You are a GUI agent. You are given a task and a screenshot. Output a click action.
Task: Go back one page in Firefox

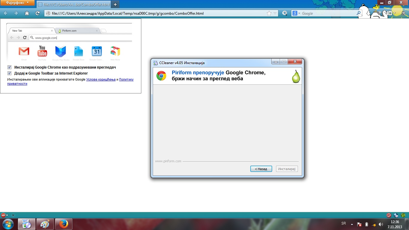coord(6,13)
